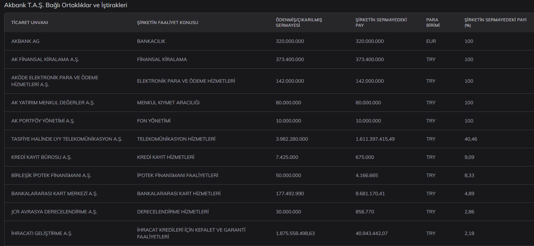Click the share value 856.770
This screenshot has height=246, width=534.
click(x=365, y=212)
